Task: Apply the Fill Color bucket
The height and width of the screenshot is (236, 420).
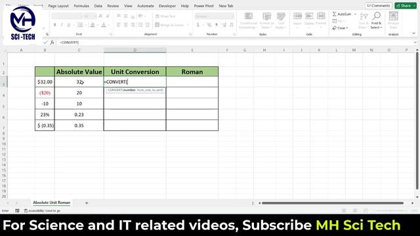Action: tap(93, 25)
